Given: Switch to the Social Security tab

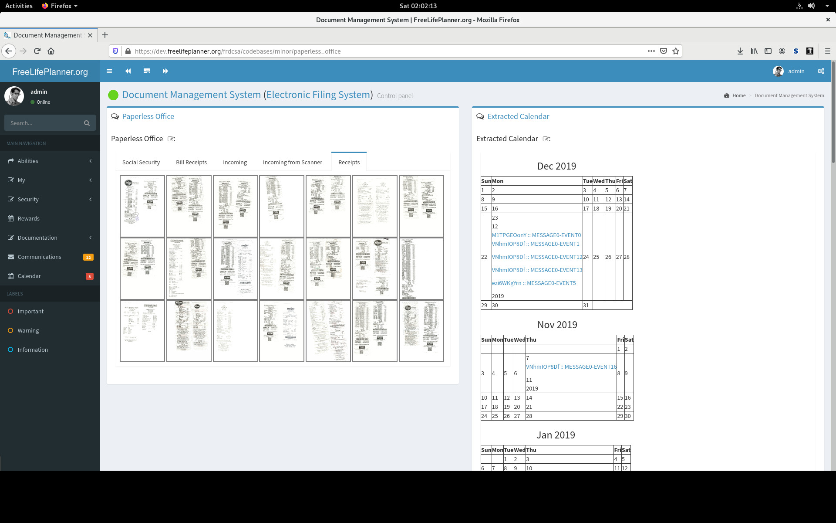Looking at the screenshot, I should coord(141,162).
